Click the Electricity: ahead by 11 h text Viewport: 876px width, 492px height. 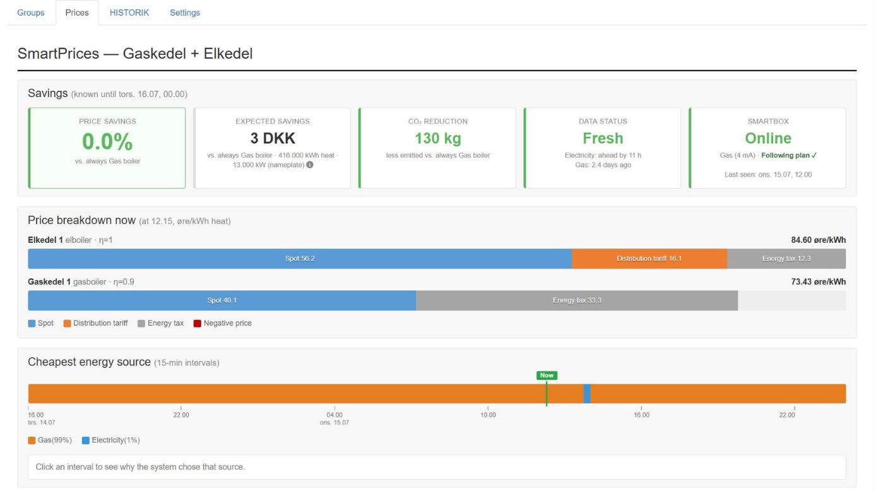pos(603,155)
